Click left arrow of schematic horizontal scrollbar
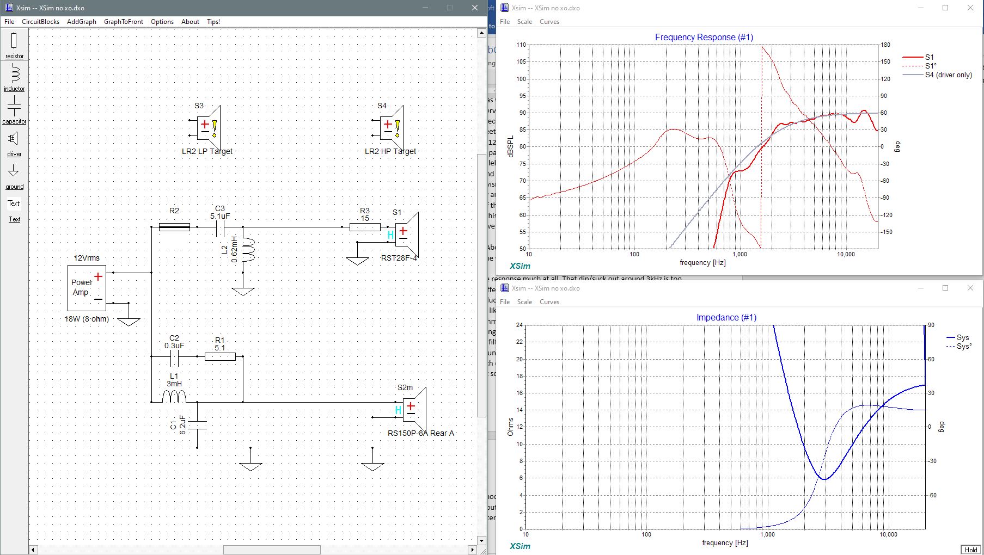984x555 pixels. (33, 550)
